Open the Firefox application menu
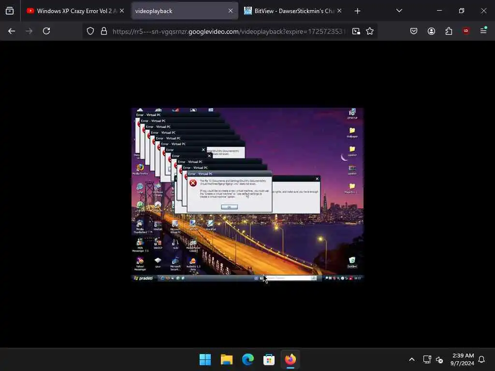Screen dimensions: 495x371 coord(483,31)
